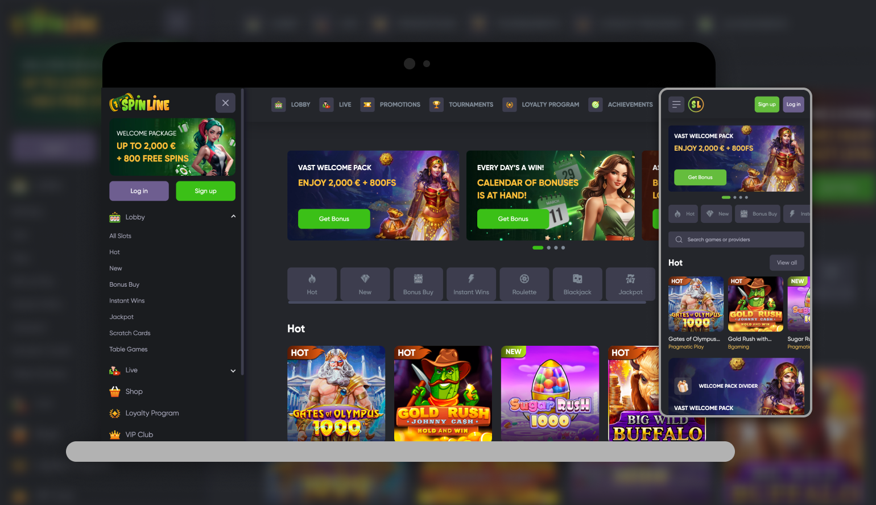Select the Blackjack category tile

coord(577,284)
